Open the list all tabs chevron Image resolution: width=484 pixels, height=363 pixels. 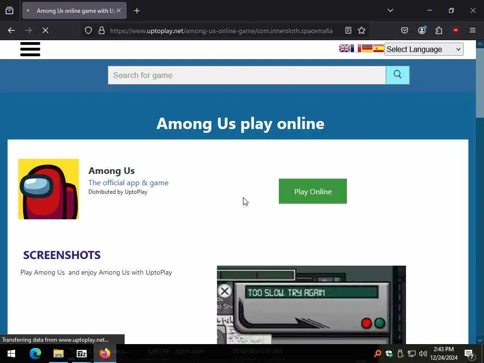(x=390, y=10)
